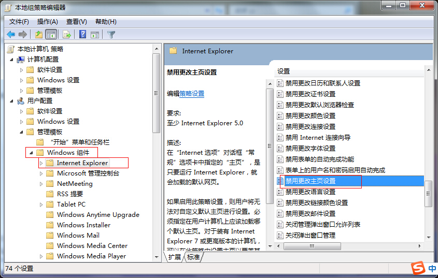Switch to the 标准 tab

193,257
